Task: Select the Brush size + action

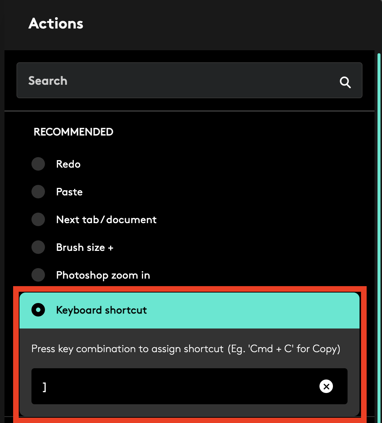Action: coord(38,247)
